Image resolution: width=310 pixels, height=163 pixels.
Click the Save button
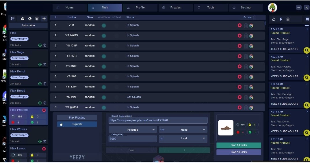click(x=131, y=150)
